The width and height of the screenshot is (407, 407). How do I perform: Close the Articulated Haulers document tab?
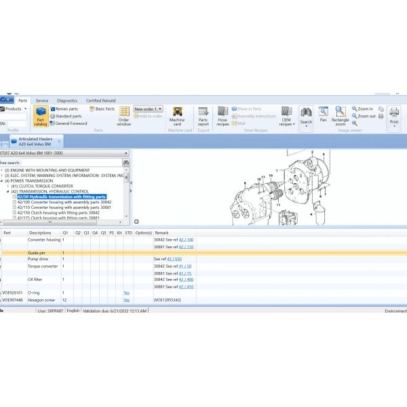click(59, 141)
